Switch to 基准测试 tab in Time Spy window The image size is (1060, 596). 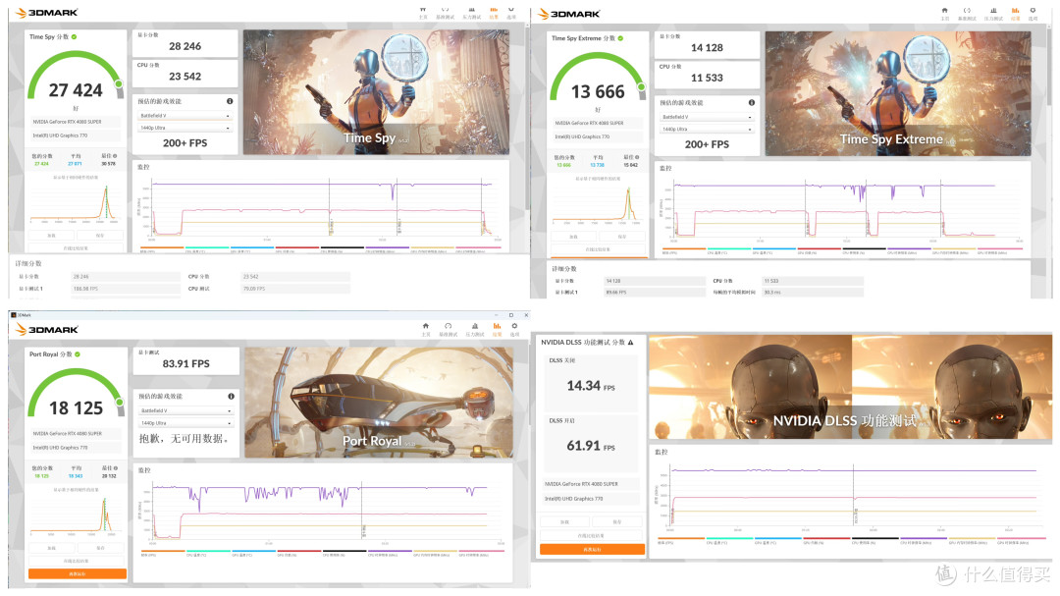coord(445,14)
